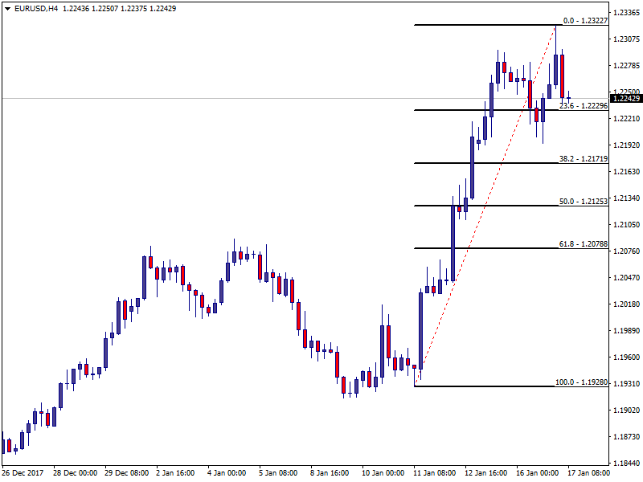Image resolution: width=643 pixels, height=482 pixels.
Task: Click the 1.22210 value on price axis
Action: coord(625,119)
